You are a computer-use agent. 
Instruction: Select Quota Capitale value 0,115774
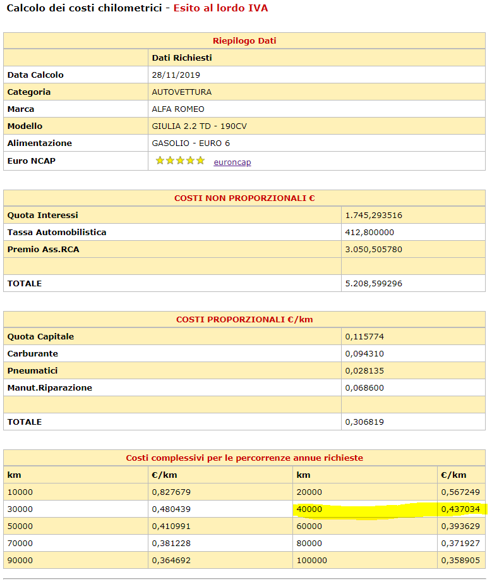tap(364, 337)
